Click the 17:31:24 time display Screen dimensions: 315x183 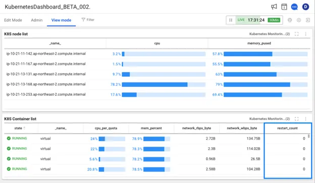pos(256,20)
